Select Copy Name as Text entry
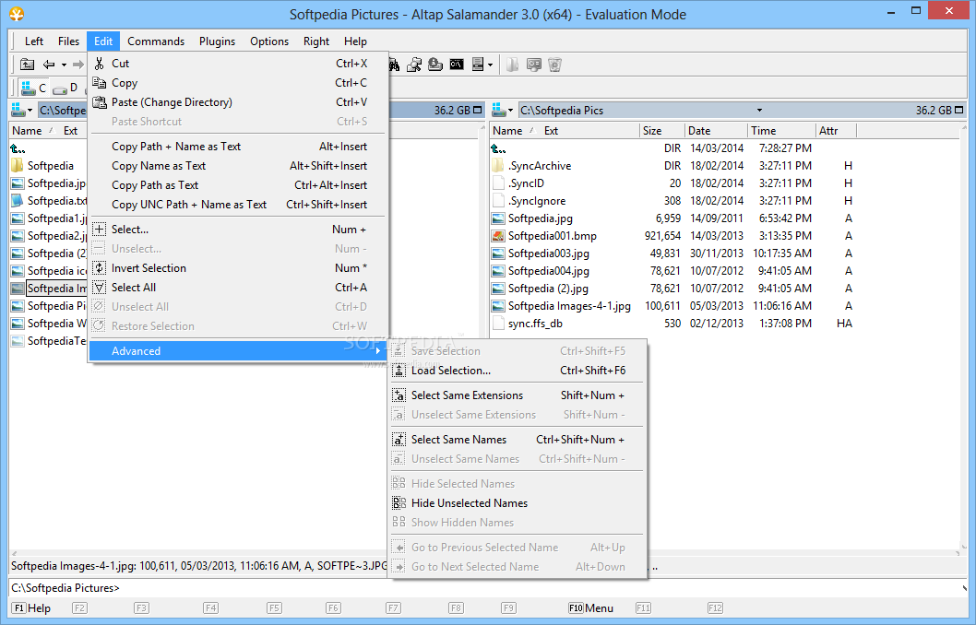This screenshot has height=625, width=976. (x=239, y=165)
